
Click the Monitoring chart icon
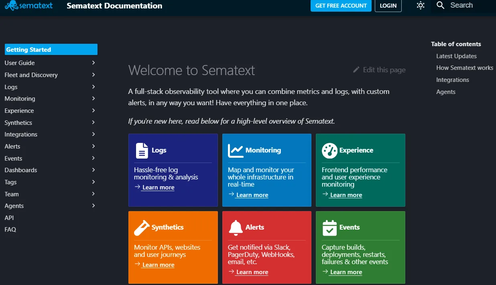(x=236, y=151)
